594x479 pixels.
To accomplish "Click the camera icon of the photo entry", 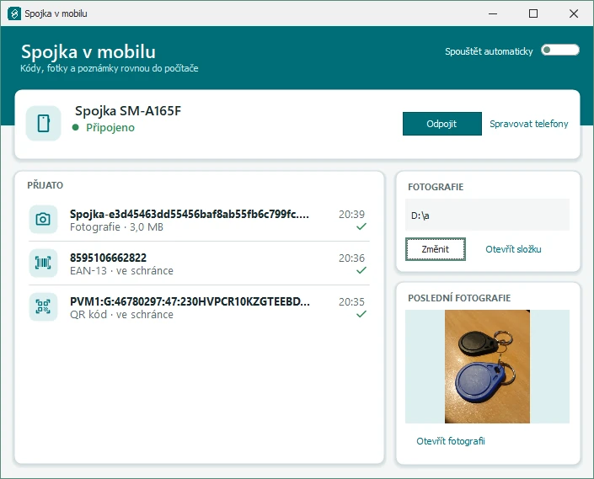I will pos(43,219).
